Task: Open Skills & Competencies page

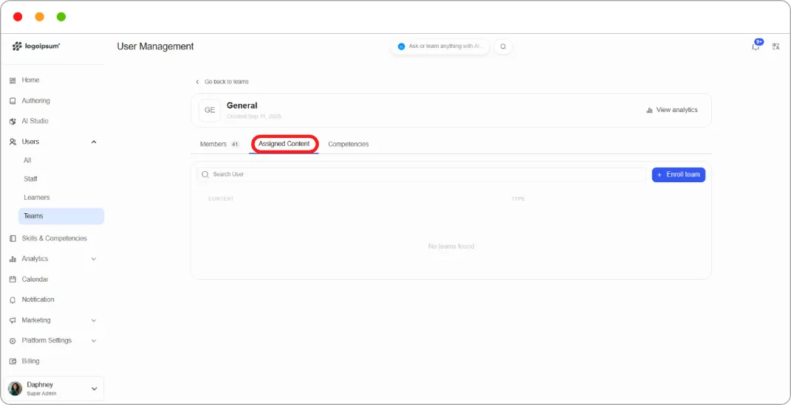Action: tap(53, 238)
